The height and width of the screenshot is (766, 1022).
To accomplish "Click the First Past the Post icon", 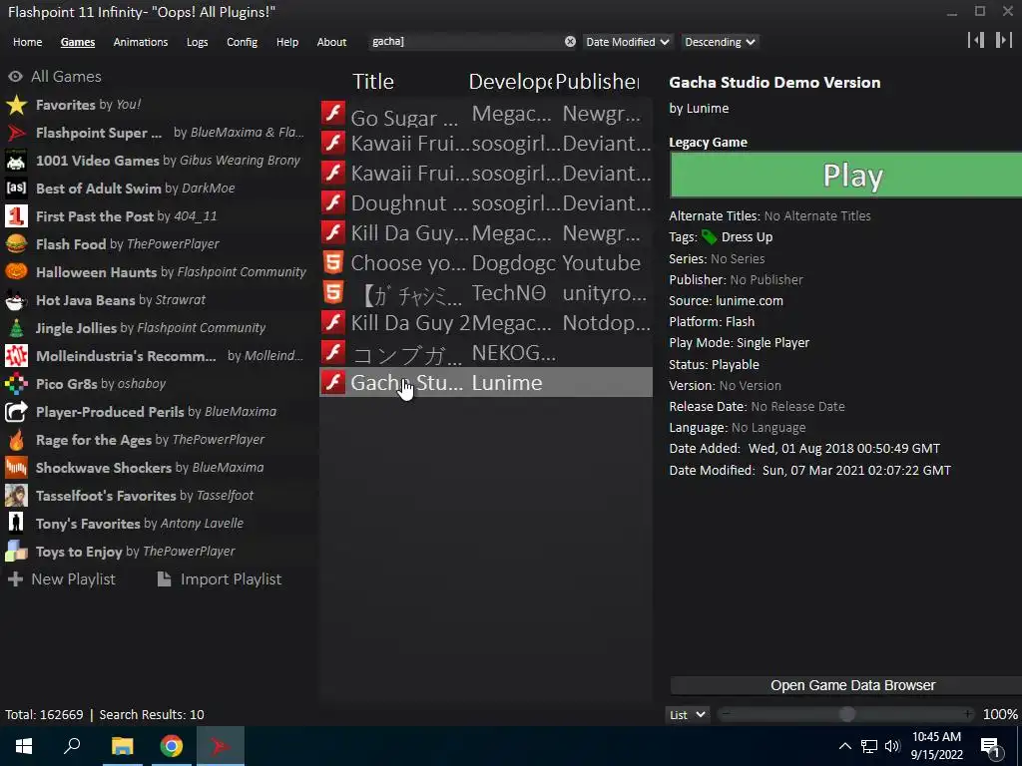I will pyautogui.click(x=16, y=216).
